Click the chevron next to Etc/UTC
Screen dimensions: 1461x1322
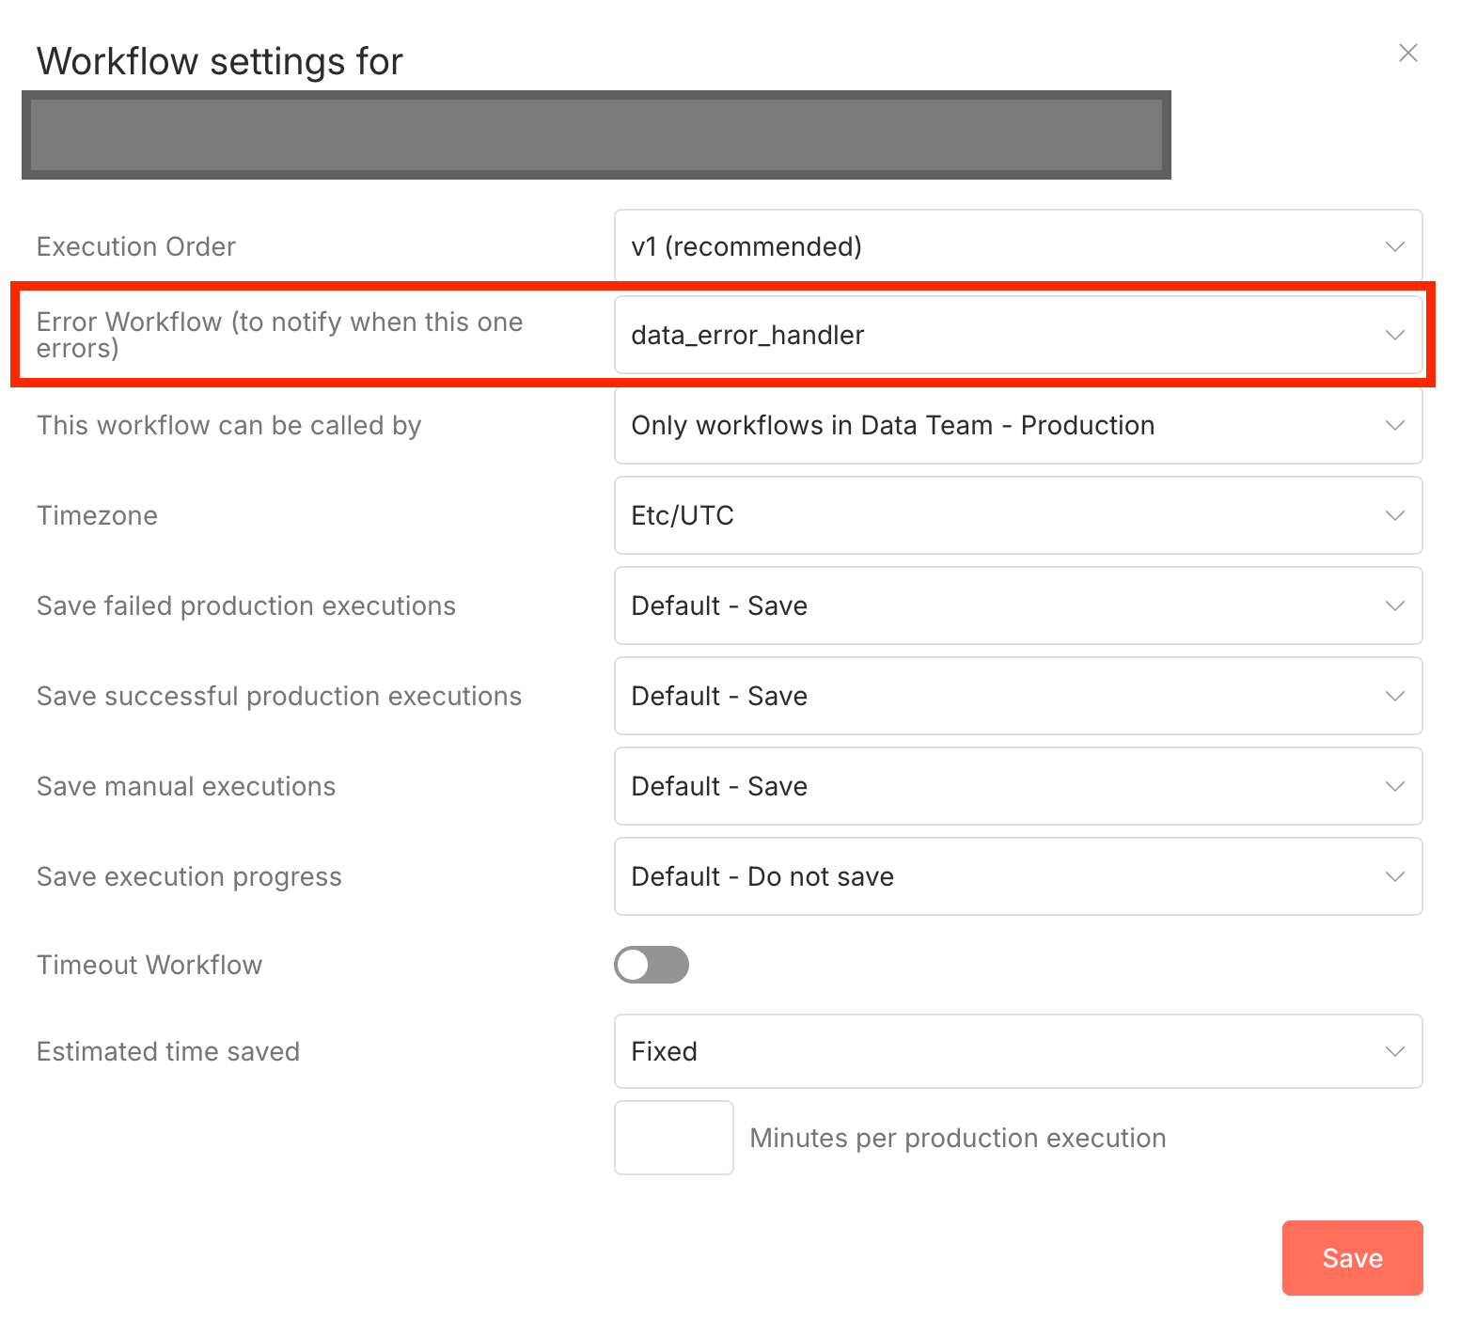(x=1395, y=515)
